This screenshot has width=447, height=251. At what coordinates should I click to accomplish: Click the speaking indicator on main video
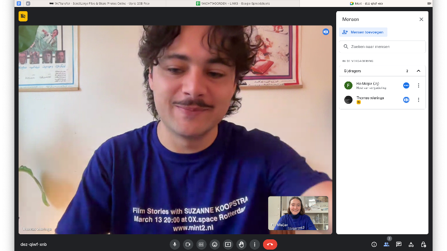pos(326,32)
